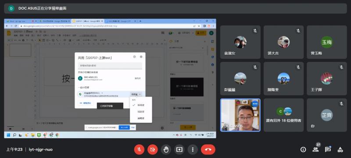Click the taskbar search magnifier icon
This screenshot has width=351, height=158.
[14, 135]
